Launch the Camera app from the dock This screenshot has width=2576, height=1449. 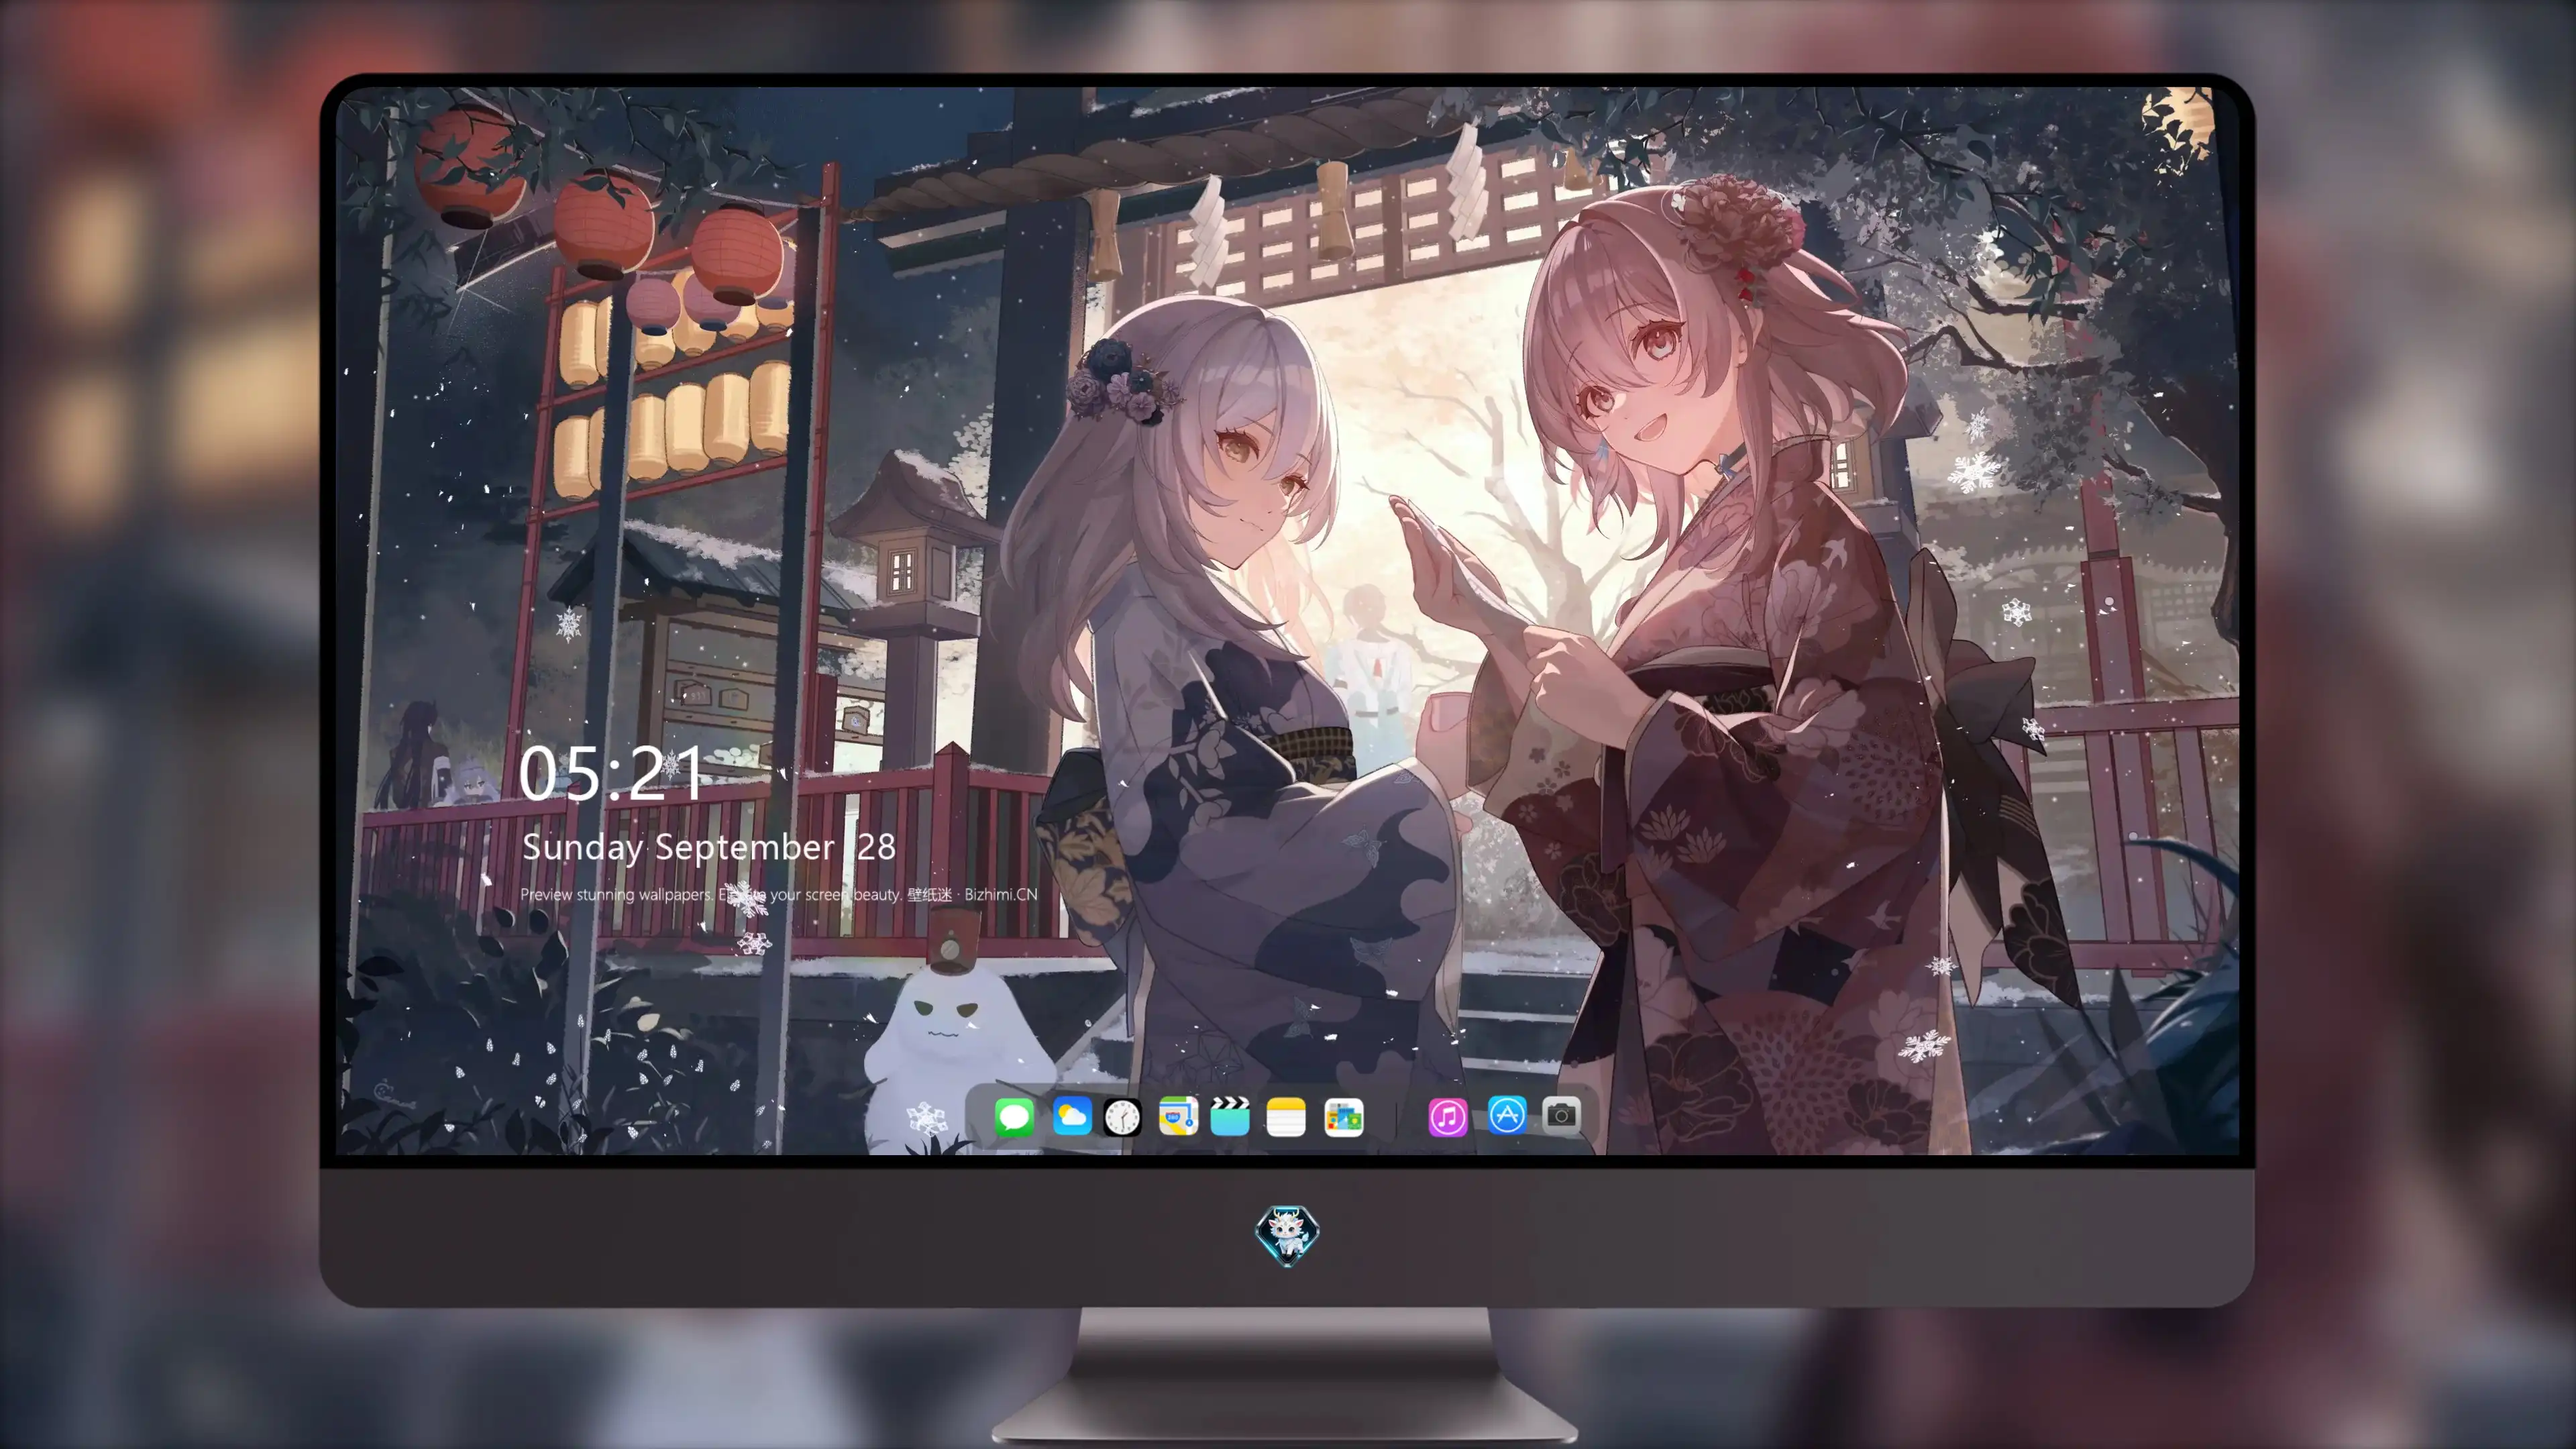(x=1561, y=1115)
